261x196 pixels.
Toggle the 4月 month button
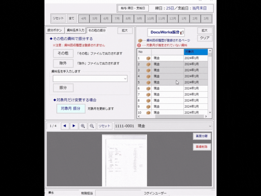(84, 19)
